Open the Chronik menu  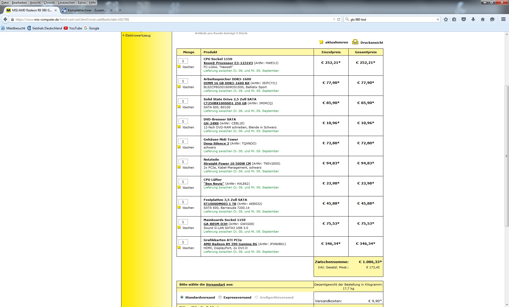[x=49, y=3]
